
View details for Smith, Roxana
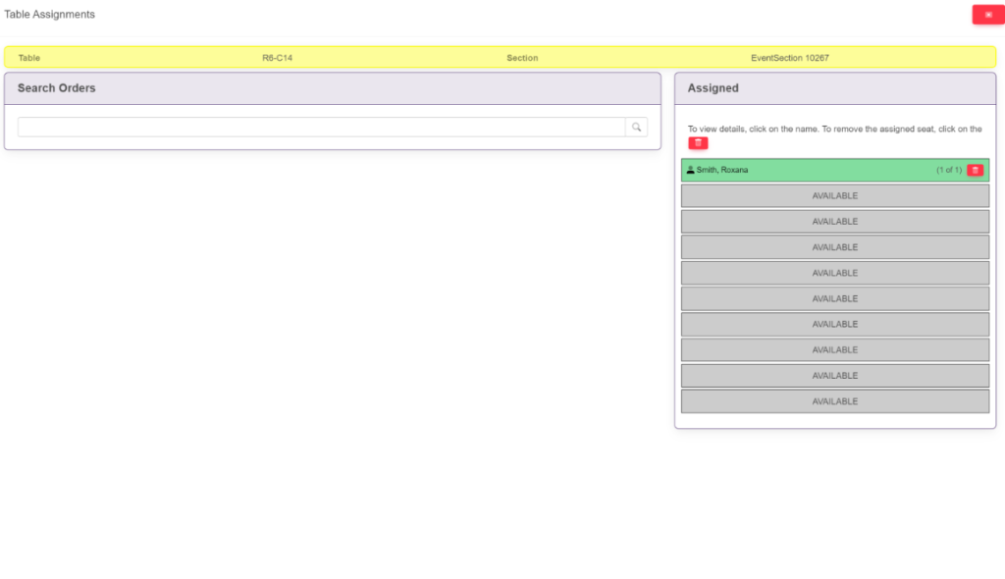722,171
